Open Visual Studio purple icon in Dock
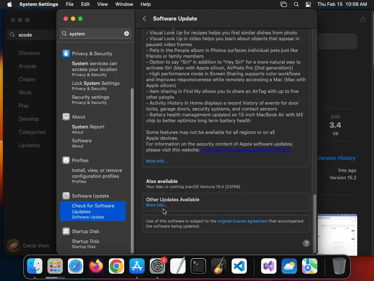 coord(269,266)
